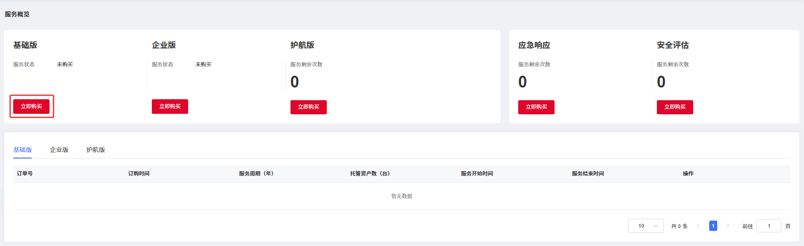Click the 服务结束时间 column header

pyautogui.click(x=588, y=174)
